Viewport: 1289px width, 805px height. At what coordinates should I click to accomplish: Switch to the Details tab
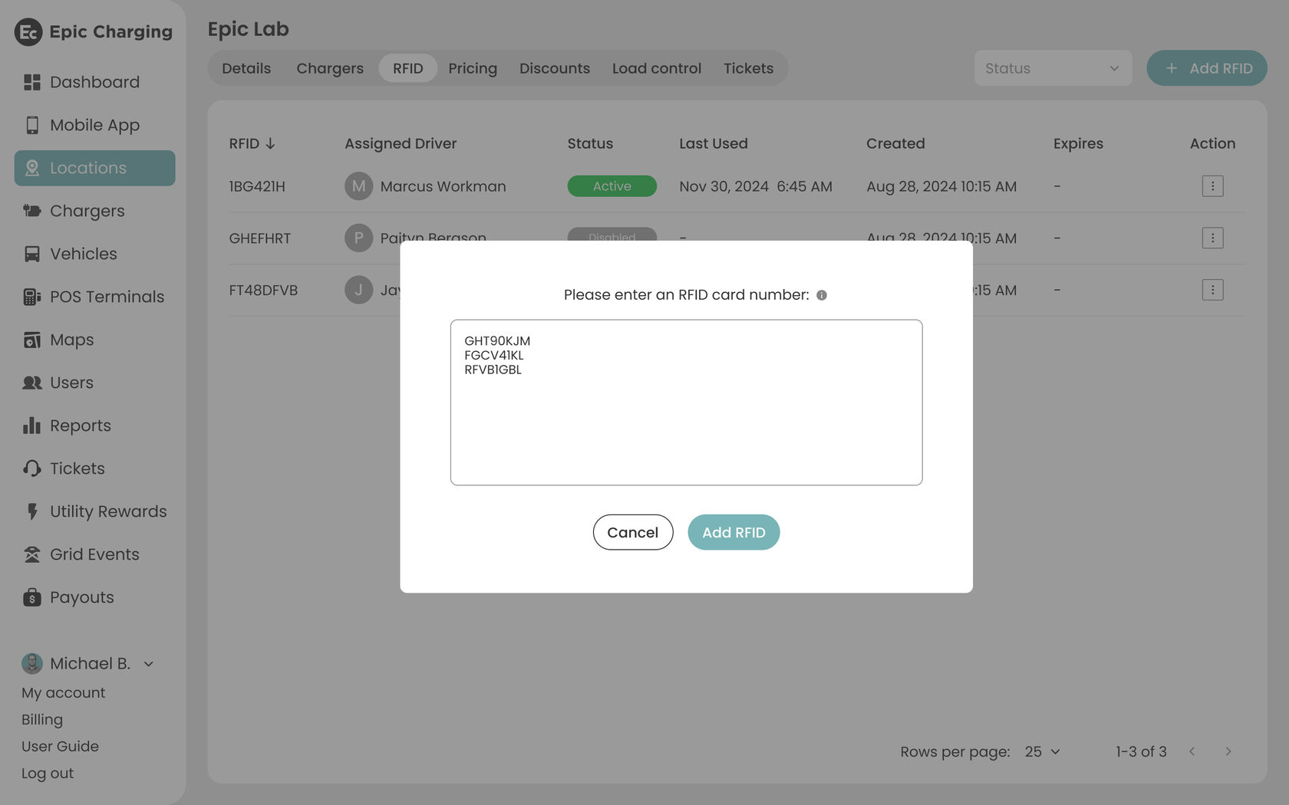(246, 68)
